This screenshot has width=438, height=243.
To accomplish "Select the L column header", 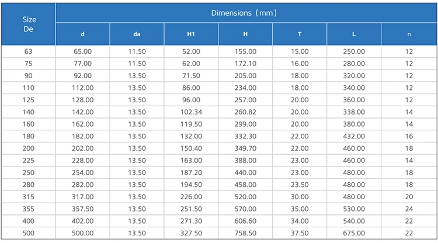I will point(354,34).
